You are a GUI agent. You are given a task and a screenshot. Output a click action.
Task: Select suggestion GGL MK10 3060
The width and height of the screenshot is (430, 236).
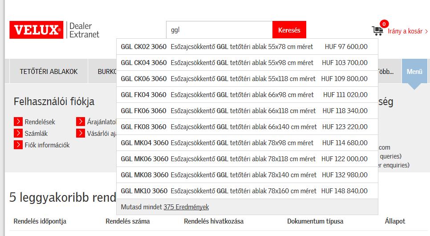pos(247,191)
